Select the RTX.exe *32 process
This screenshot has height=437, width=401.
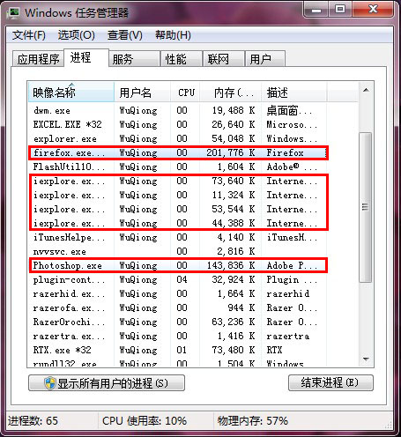[x=178, y=350]
